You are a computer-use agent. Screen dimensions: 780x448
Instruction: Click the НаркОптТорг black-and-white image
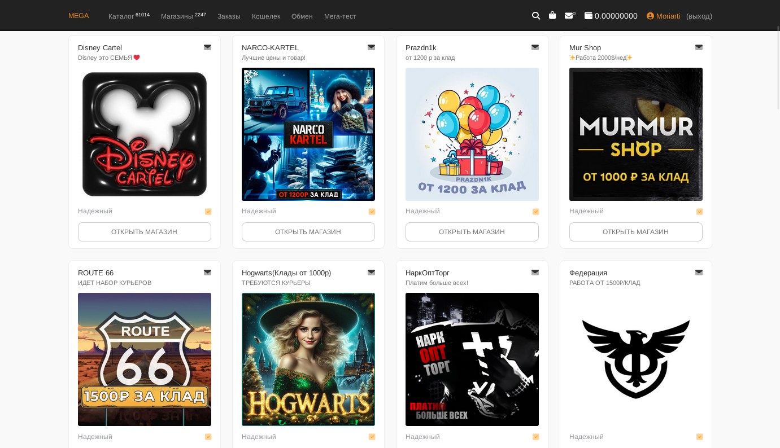(x=472, y=359)
